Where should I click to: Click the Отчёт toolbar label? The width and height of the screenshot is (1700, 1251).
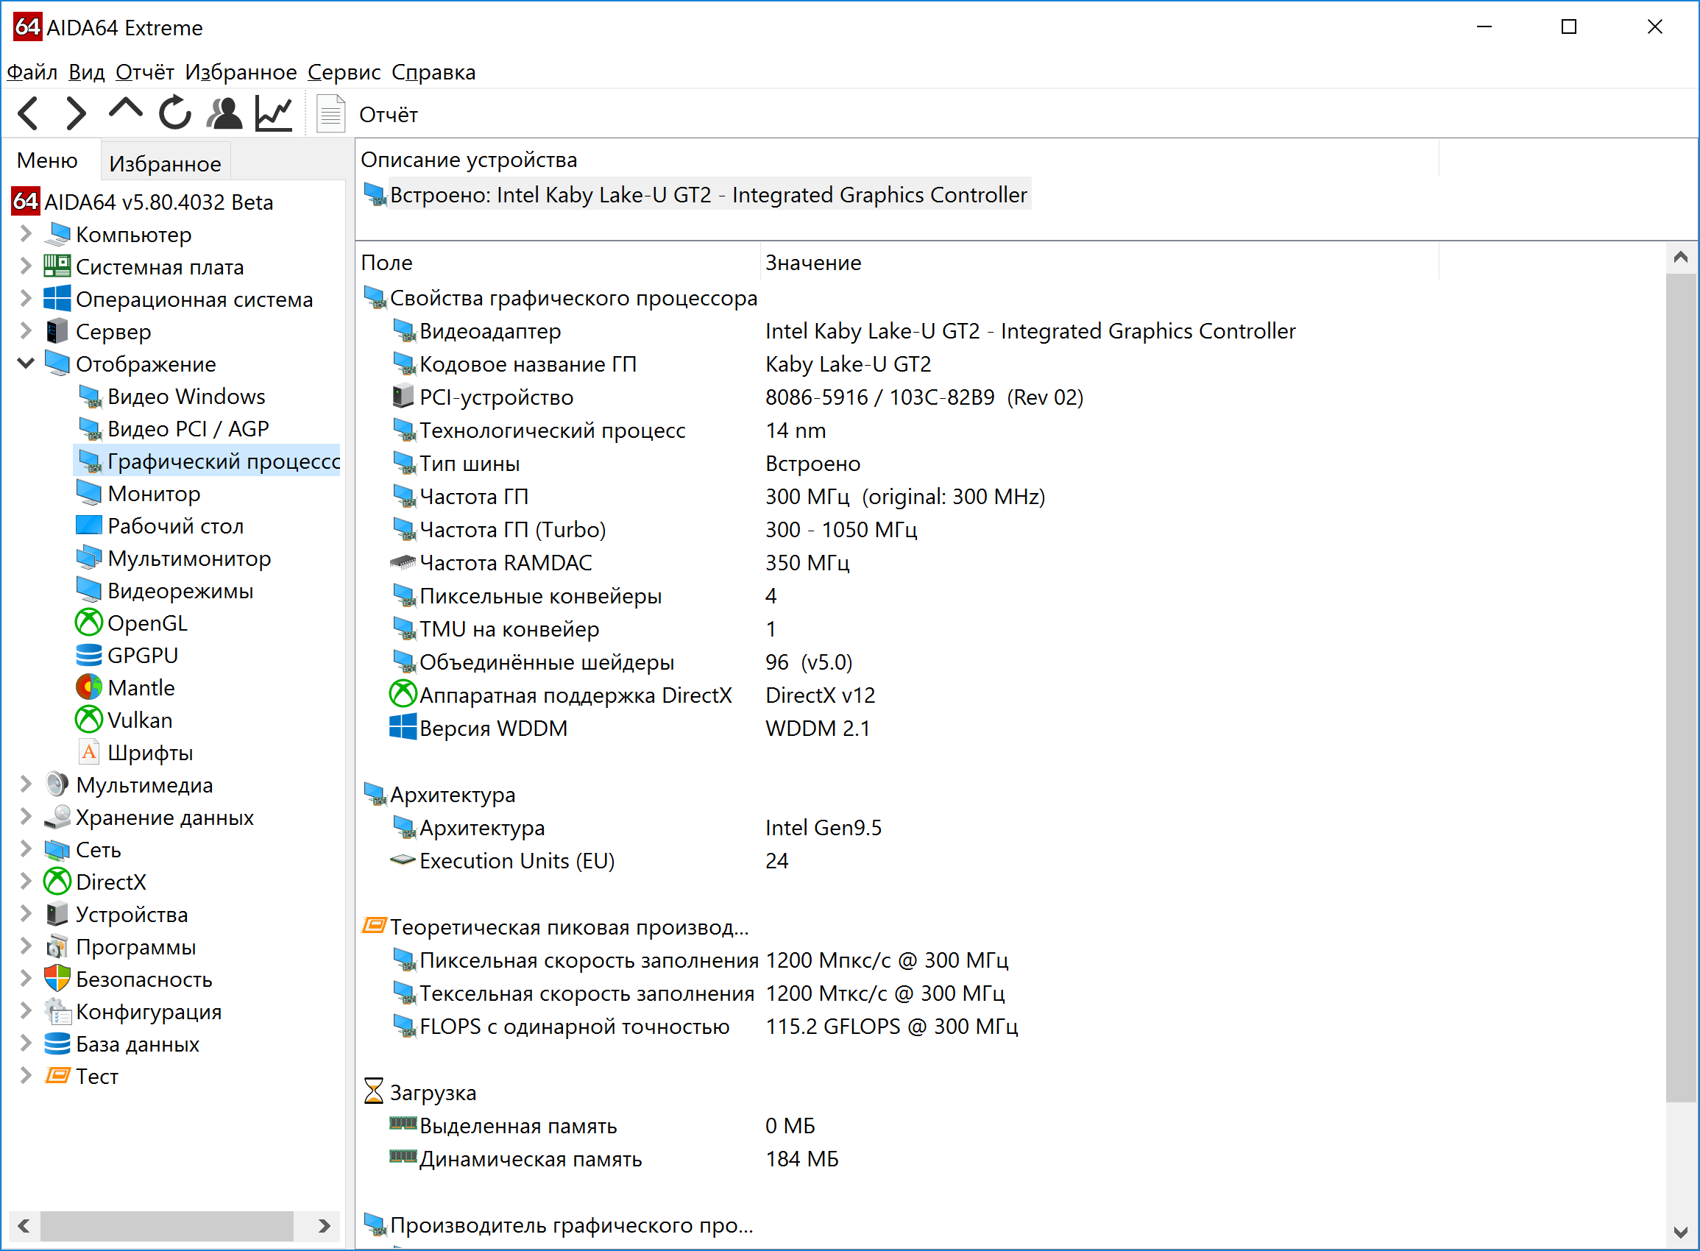[389, 115]
